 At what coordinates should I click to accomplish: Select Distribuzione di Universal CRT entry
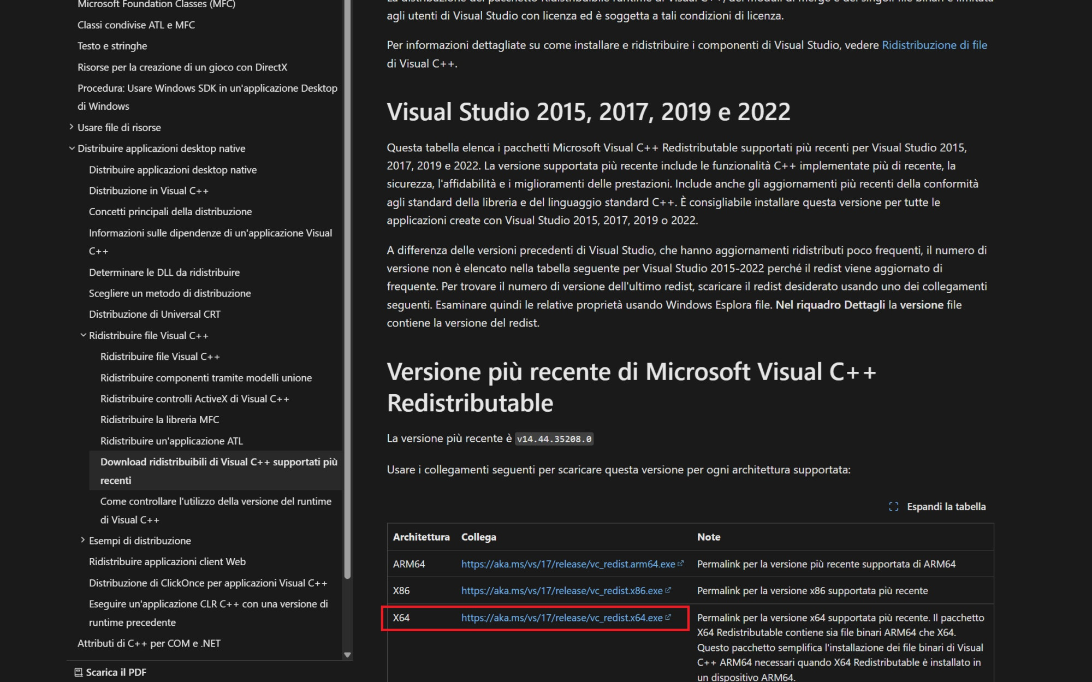coord(155,314)
